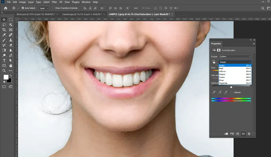Choose Cyans from the channel list
271x157 pixels.
(235, 77)
